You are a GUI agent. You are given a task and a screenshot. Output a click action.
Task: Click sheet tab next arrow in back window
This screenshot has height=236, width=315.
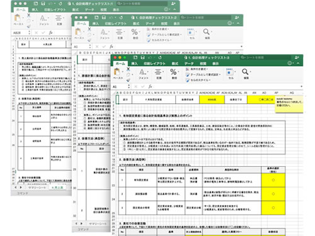pyautogui.click(x=21, y=188)
